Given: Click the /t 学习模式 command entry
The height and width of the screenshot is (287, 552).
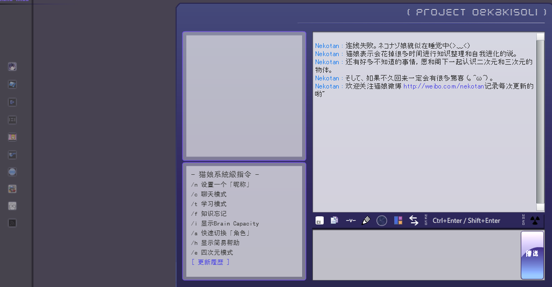Looking at the screenshot, I should 209,204.
